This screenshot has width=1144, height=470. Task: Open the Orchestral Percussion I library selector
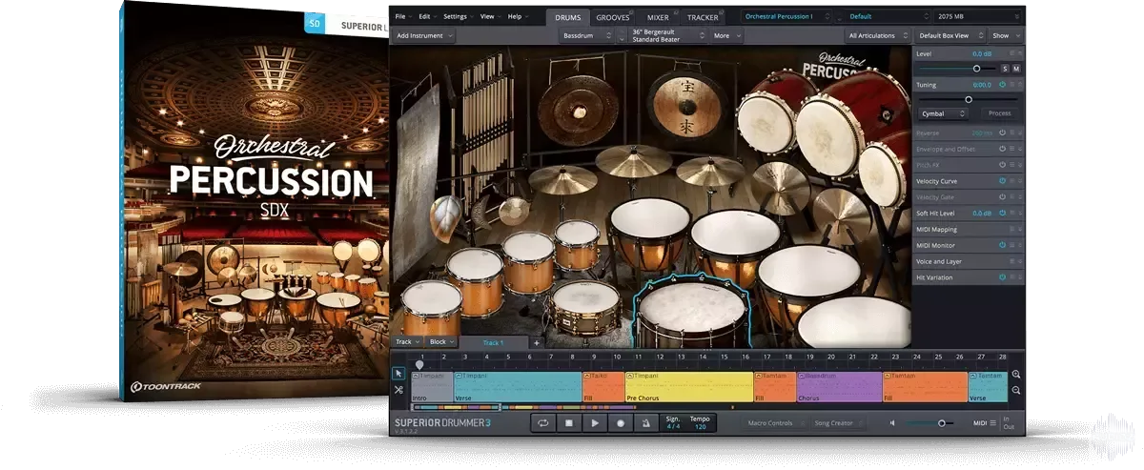(x=786, y=16)
